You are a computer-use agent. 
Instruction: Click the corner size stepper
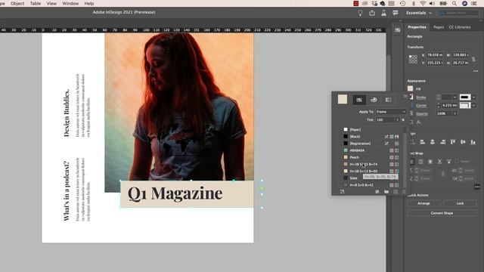[439, 106]
